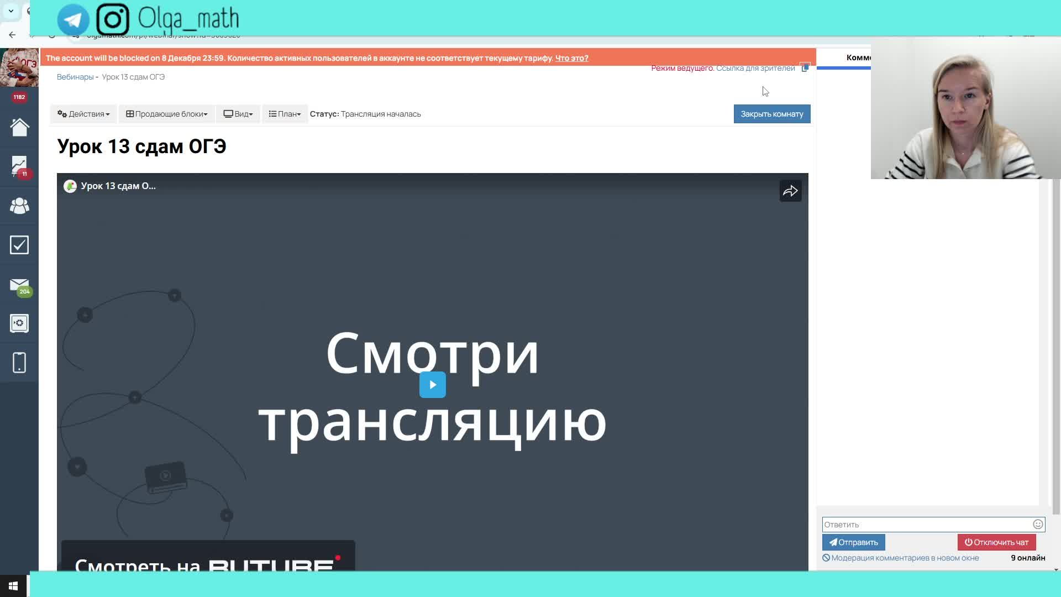Open the Смотреть на RUTUBE link
Viewport: 1061px width, 597px height.
point(208,556)
